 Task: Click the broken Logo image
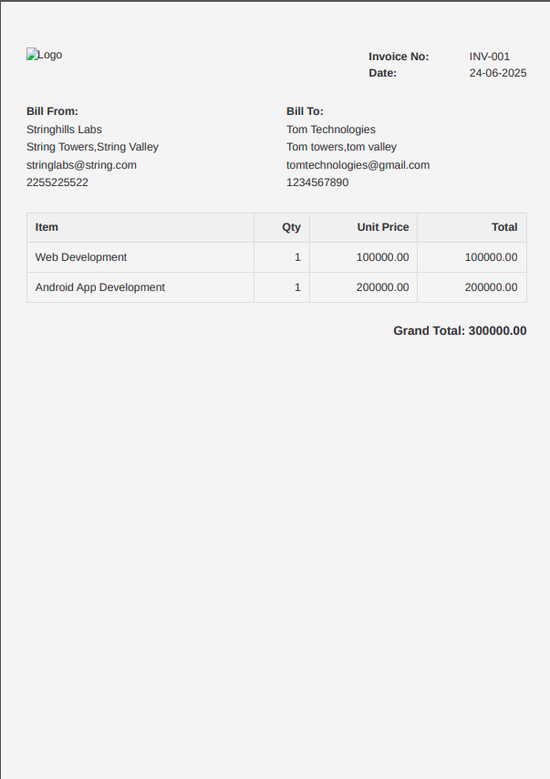[x=44, y=55]
